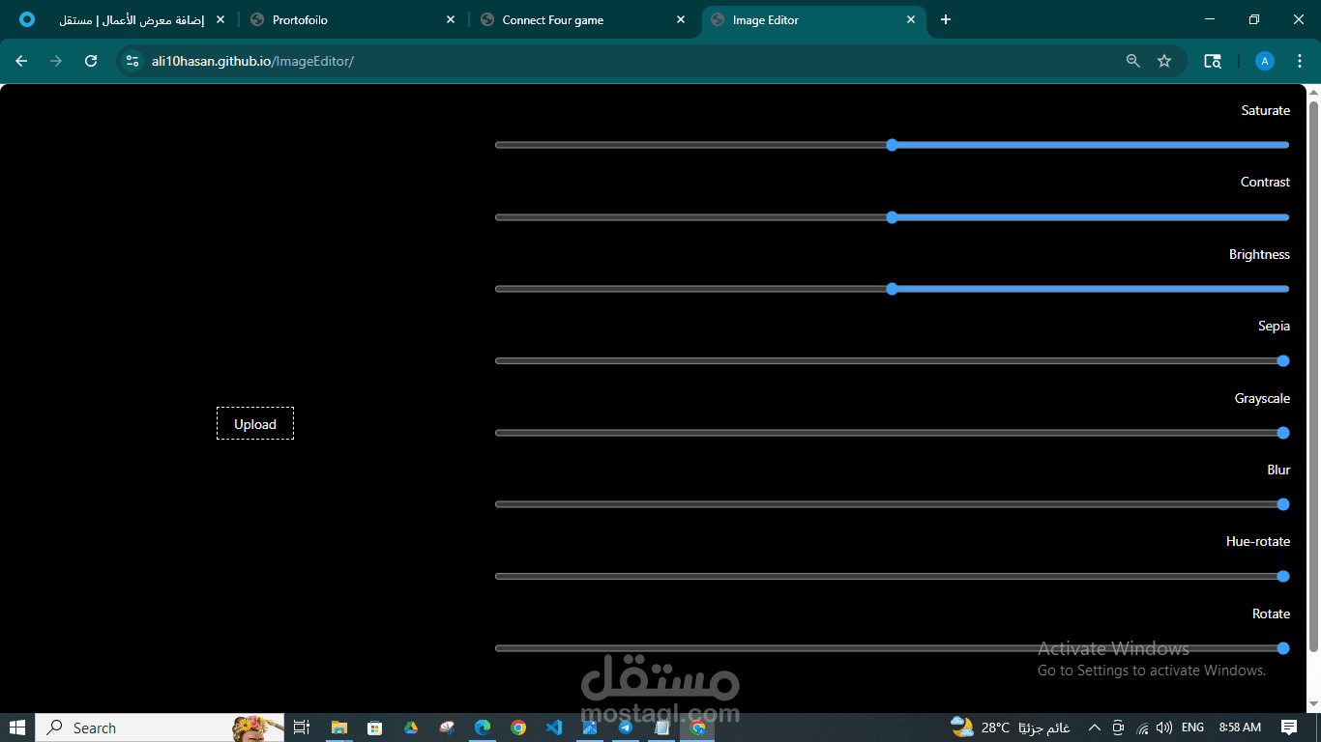Reload the current page
The width and height of the screenshot is (1321, 742).
91,61
